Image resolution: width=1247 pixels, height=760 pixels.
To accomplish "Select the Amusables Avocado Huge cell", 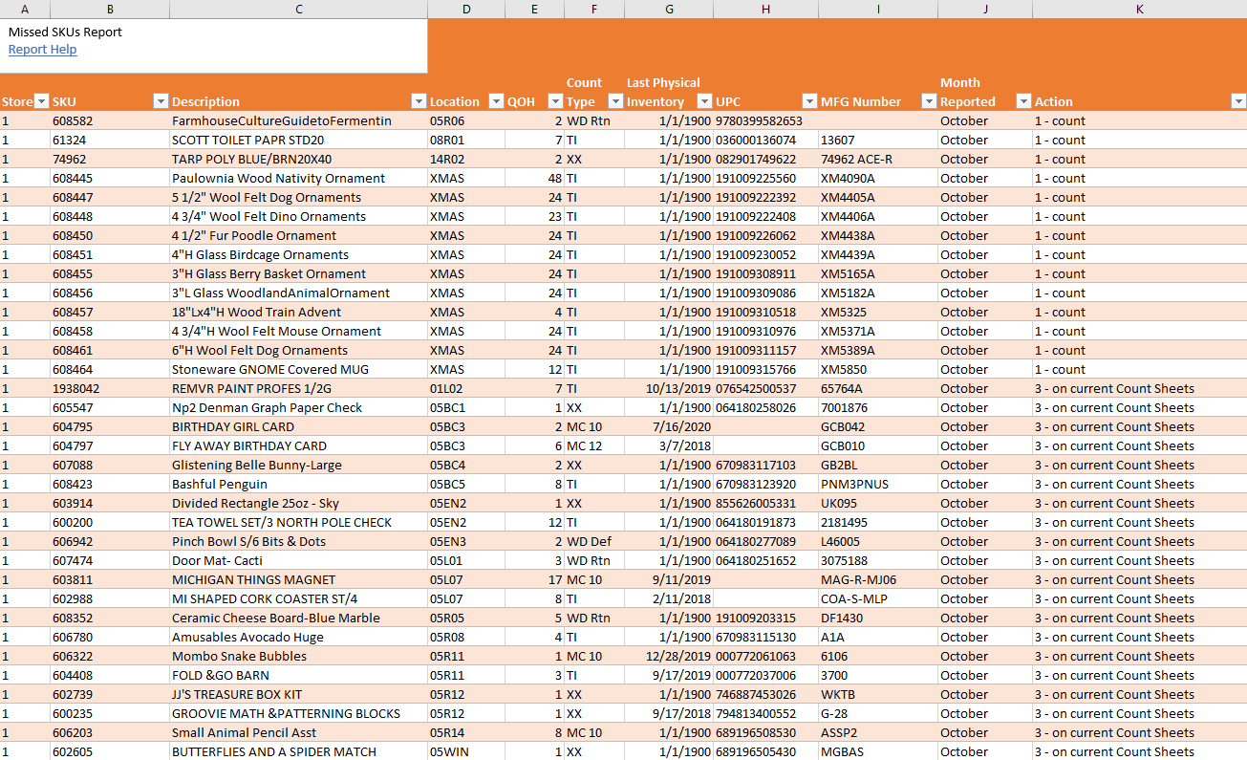I will 299,637.
